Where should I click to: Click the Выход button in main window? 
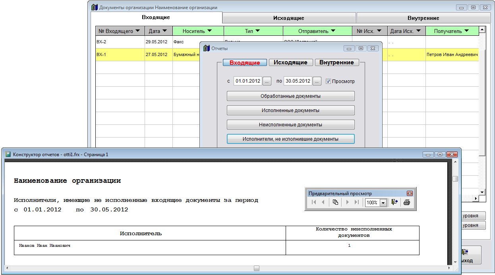pyautogui.click(x=471, y=255)
